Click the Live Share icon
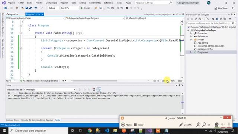Viewport: 238px width, 134px height. click(221, 8)
